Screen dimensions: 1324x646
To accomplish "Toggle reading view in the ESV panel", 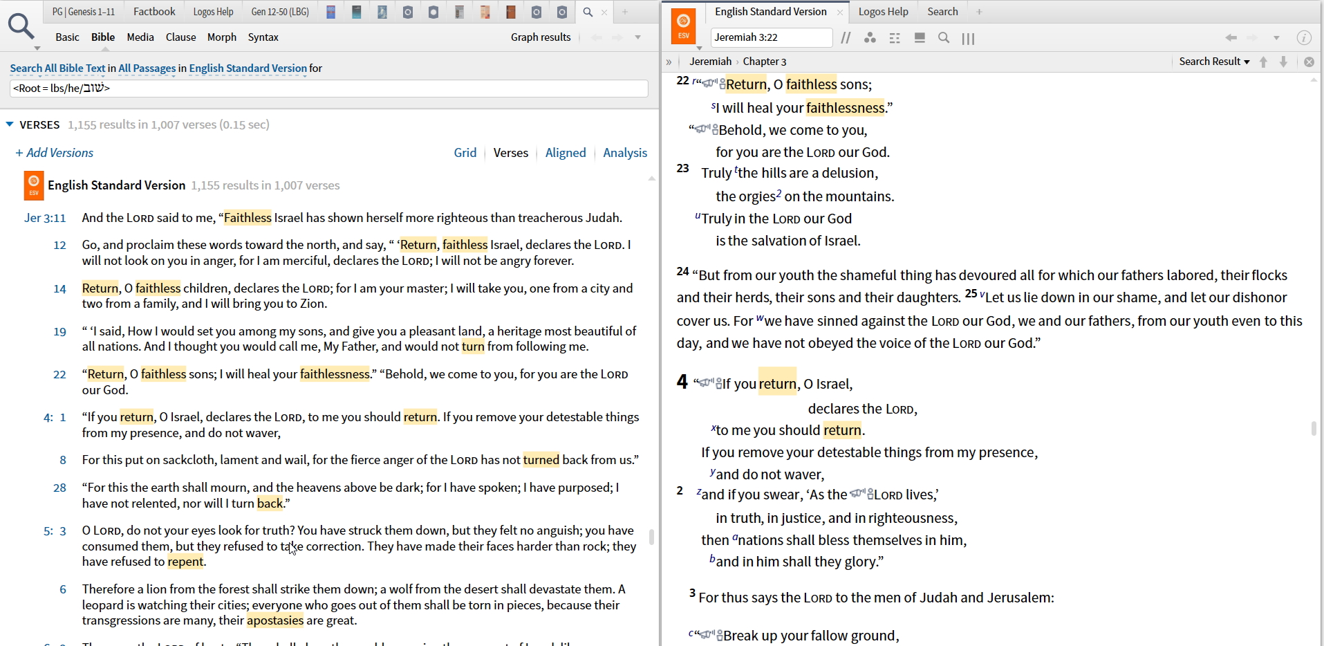I will [x=920, y=38].
